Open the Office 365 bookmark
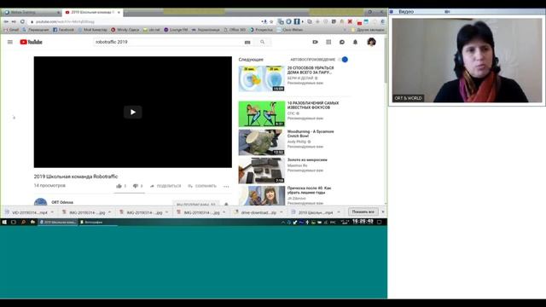 [x=235, y=30]
